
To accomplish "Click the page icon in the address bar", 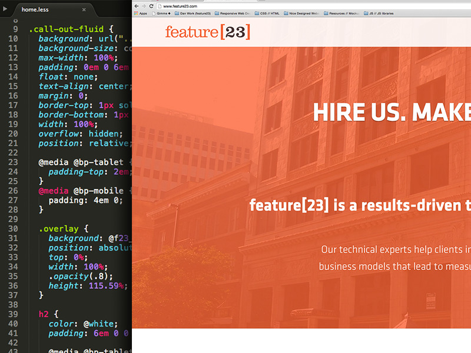I will [x=160, y=6].
